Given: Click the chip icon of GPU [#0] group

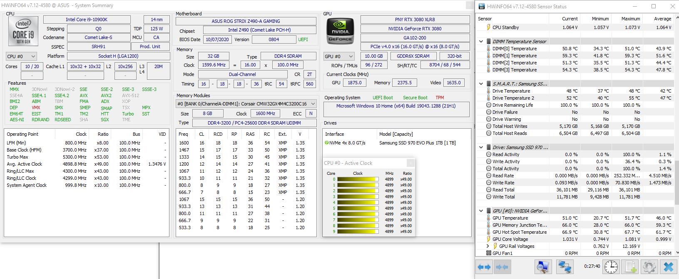Looking at the screenshot, I should tap(489, 211).
